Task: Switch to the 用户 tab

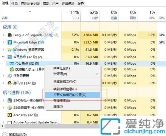Action: click(x=55, y=4)
